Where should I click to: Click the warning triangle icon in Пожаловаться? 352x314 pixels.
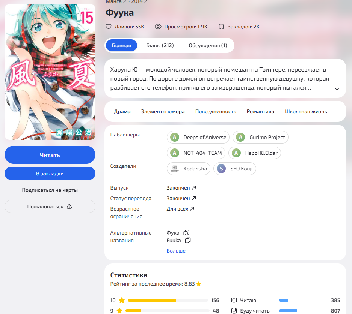[x=69, y=206]
